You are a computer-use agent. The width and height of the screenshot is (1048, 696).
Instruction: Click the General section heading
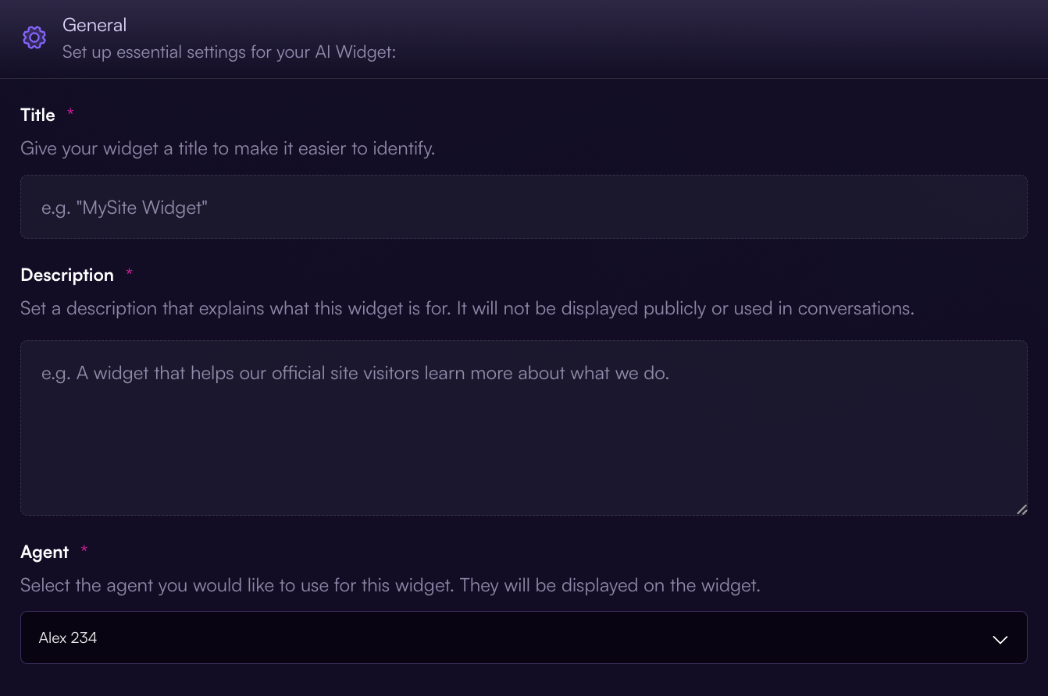point(94,25)
